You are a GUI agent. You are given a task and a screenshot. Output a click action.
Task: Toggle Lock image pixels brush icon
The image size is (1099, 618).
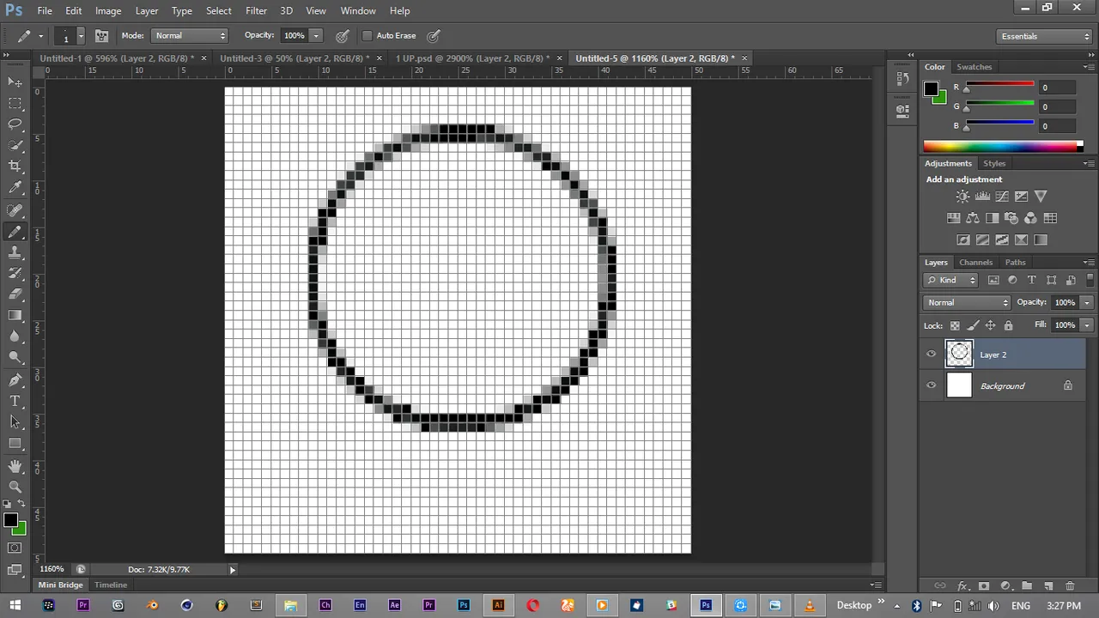point(973,325)
